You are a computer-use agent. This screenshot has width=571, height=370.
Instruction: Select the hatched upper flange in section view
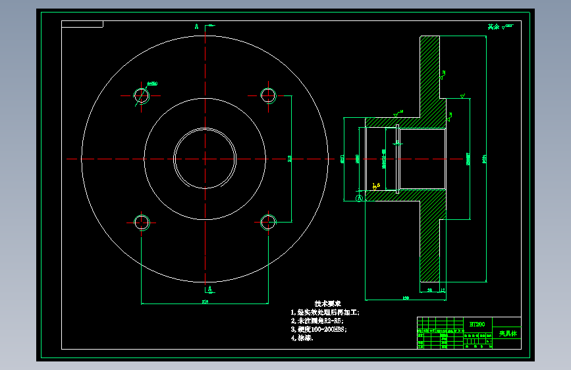click(x=429, y=76)
